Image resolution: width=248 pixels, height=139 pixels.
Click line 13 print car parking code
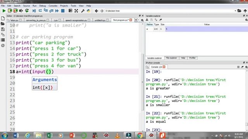(x=43, y=43)
